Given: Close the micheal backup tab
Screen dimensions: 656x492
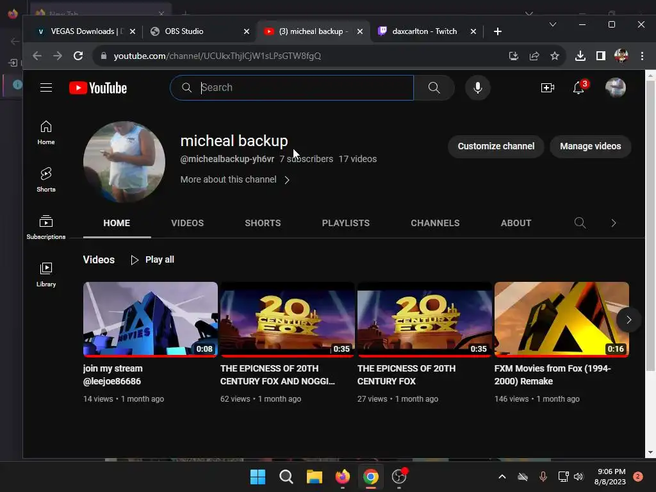Looking at the screenshot, I should tap(360, 31).
